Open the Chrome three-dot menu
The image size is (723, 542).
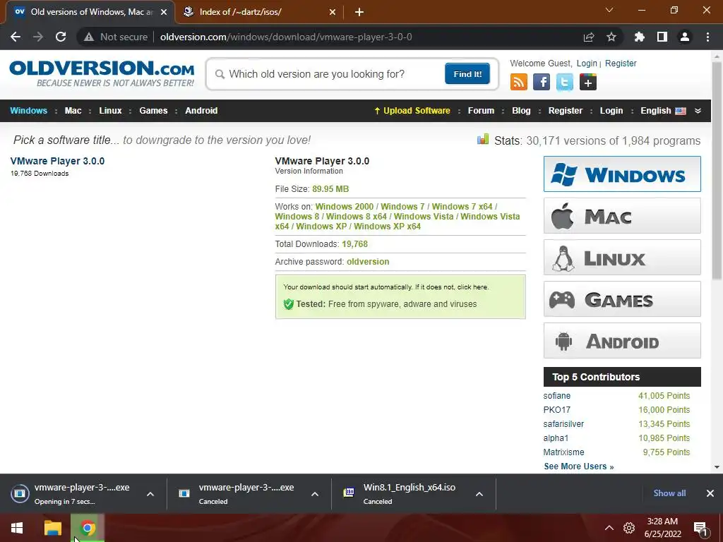click(x=707, y=37)
